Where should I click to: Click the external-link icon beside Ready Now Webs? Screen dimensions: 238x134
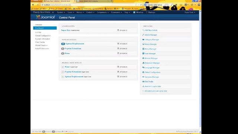coord(53,12)
